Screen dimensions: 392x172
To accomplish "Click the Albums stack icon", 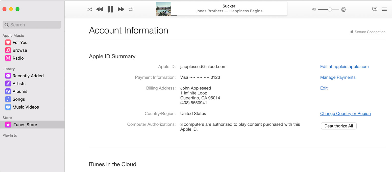I will (x=8, y=91).
